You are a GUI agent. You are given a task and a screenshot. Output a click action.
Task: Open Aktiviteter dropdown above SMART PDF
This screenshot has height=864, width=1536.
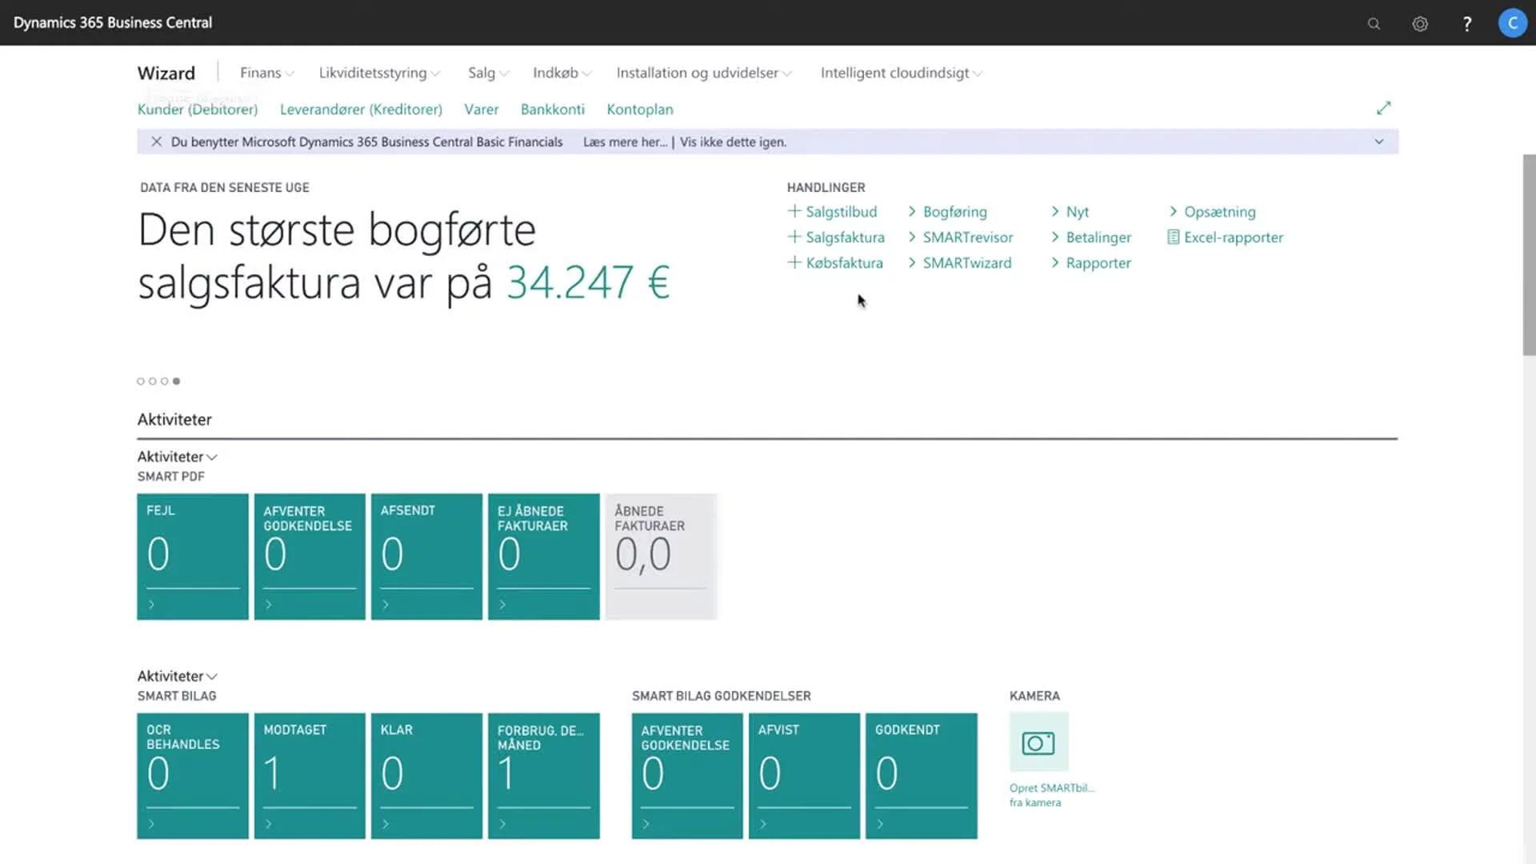pos(178,457)
